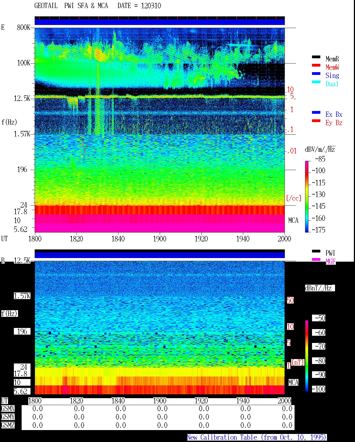Click the 1840 time tick under the E panel
The image size is (355, 442).
[118, 239]
